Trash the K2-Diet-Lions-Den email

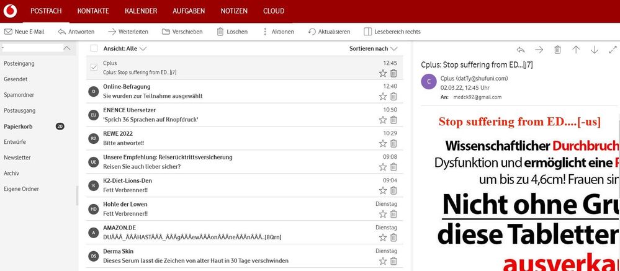tap(393, 190)
